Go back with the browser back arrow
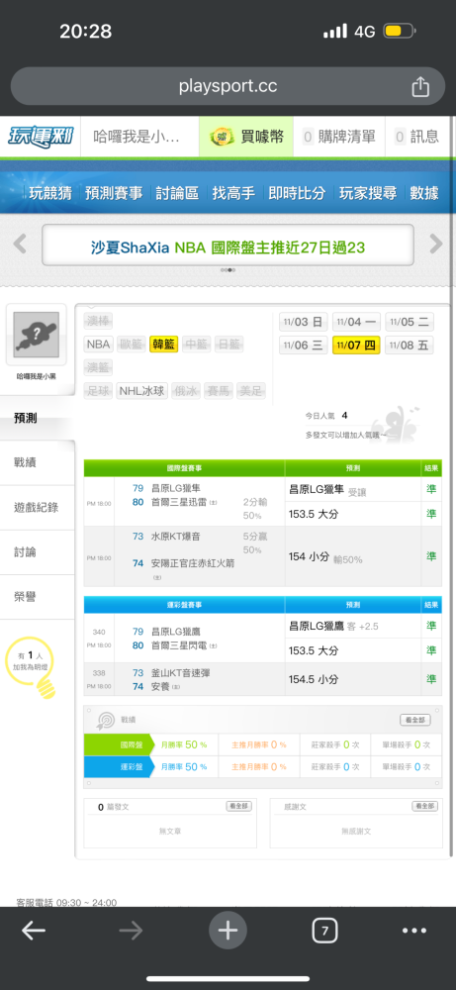Viewport: 456px width, 990px height. (34, 930)
